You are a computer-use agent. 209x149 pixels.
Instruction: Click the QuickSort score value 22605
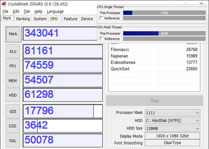pyautogui.click(x=192, y=69)
